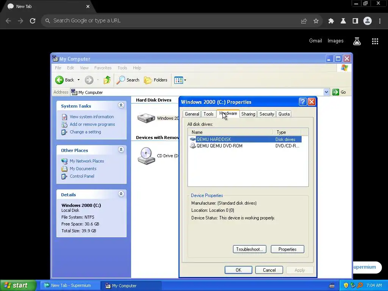Switch to the Security tab
388x291 pixels.
click(267, 114)
